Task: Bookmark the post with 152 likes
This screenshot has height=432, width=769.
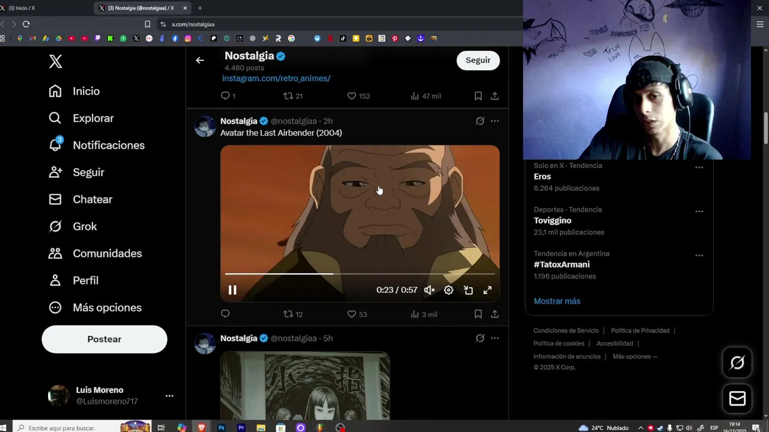Action: click(x=478, y=96)
